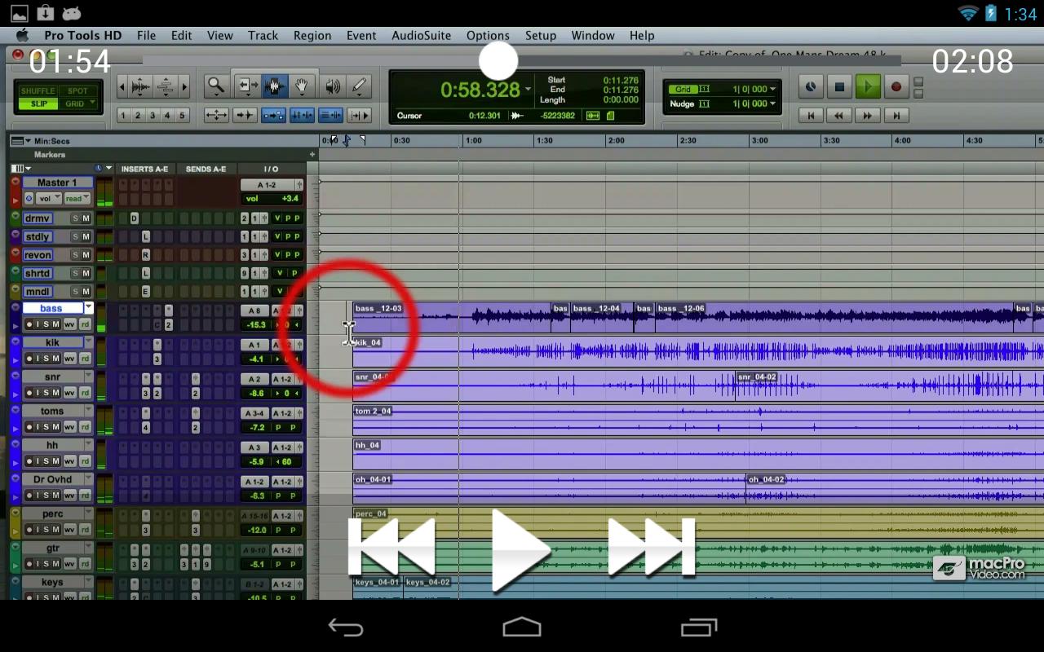
Task: Open the Track menu
Action: coord(263,35)
